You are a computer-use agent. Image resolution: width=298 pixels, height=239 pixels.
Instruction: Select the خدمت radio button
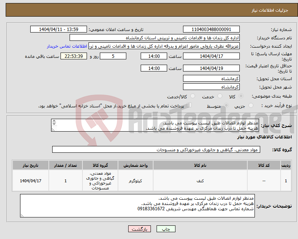click(x=220, y=96)
